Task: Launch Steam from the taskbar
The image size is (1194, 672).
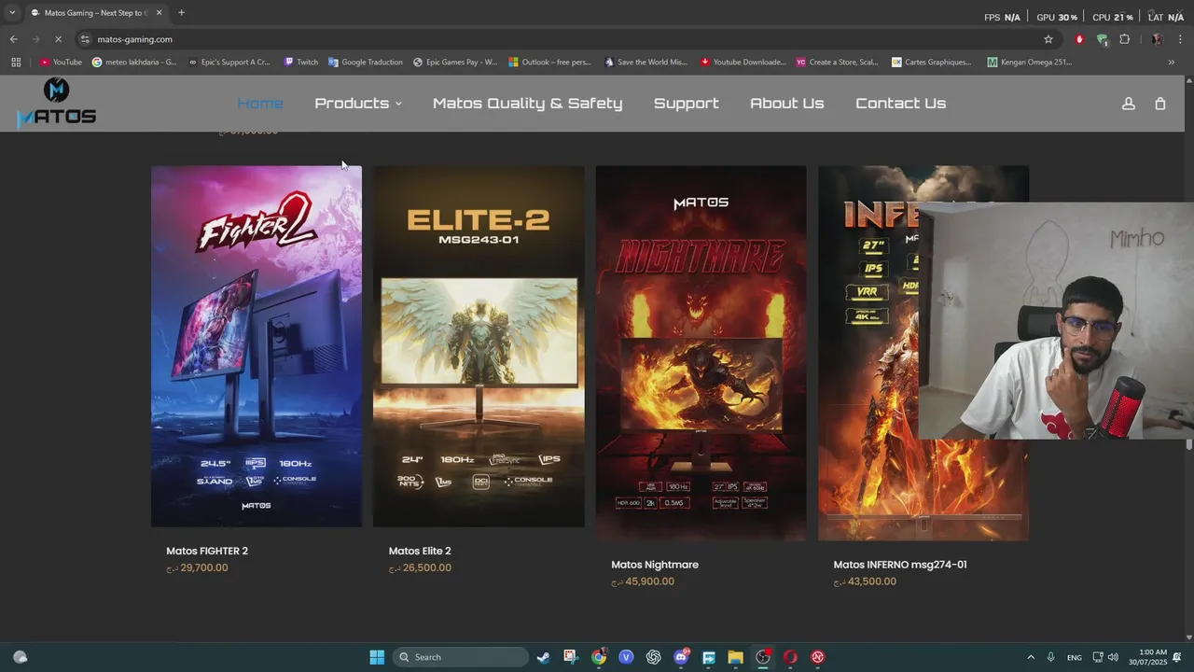Action: click(543, 657)
